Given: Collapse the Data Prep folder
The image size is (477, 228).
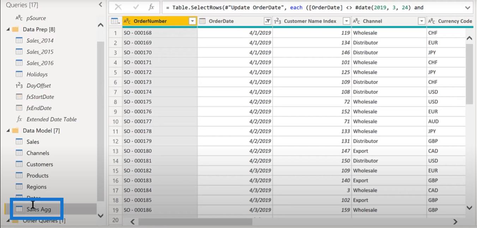Looking at the screenshot, I should click(x=8, y=30).
